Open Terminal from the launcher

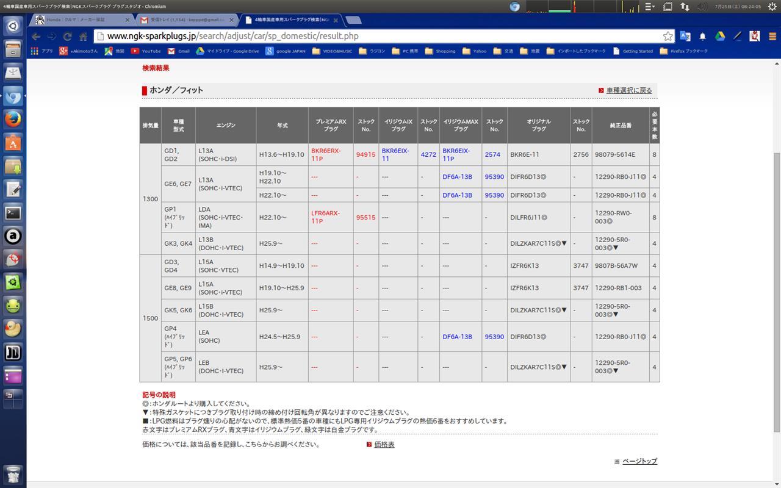tap(13, 213)
